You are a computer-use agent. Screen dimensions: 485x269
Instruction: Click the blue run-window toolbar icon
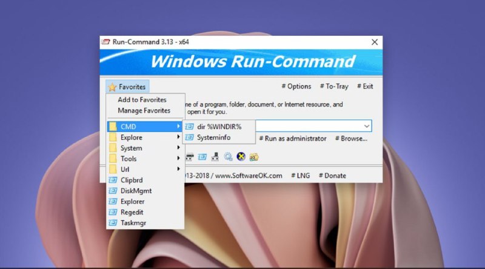pyautogui.click(x=202, y=157)
